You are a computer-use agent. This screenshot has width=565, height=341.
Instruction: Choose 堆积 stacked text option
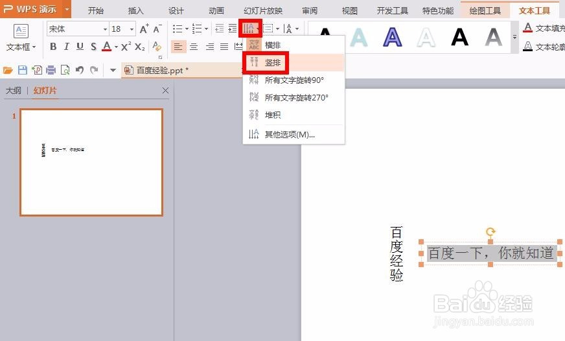tap(294, 115)
